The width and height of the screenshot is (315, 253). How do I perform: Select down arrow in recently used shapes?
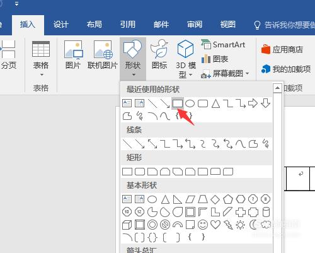265,103
